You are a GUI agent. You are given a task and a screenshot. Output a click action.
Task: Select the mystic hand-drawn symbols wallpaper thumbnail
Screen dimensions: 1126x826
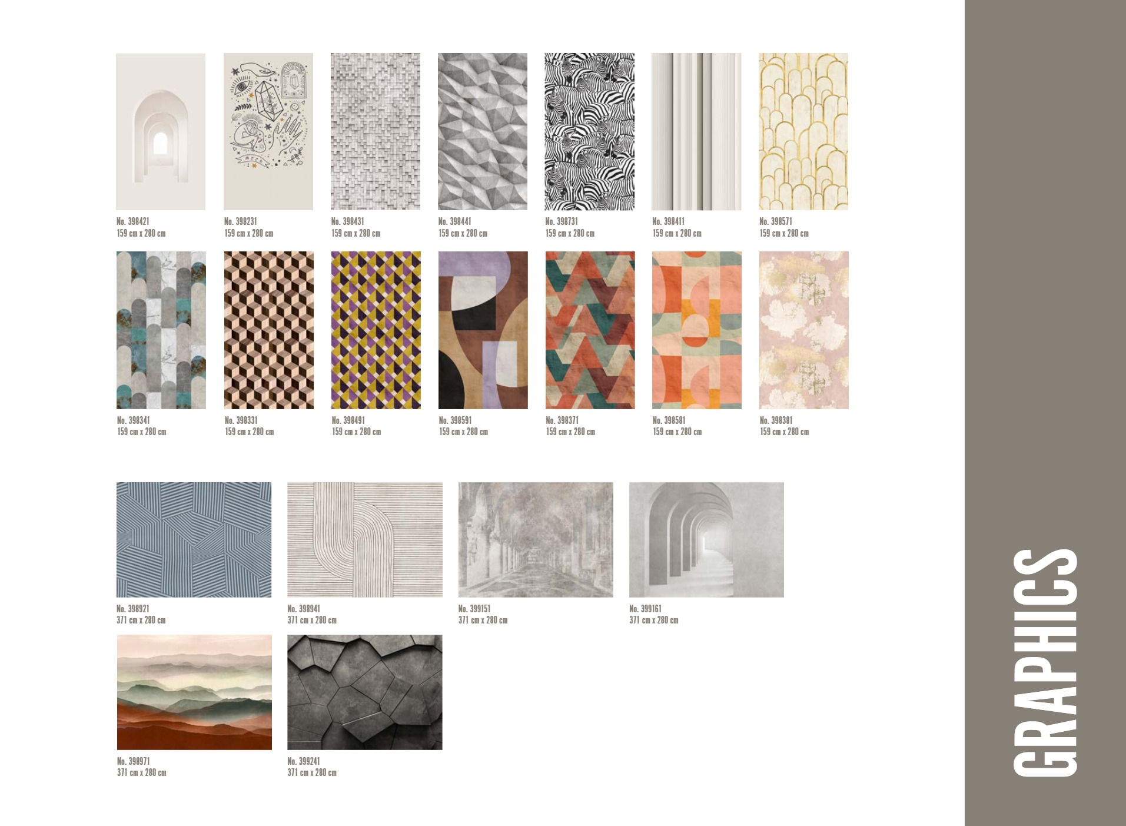(x=268, y=132)
